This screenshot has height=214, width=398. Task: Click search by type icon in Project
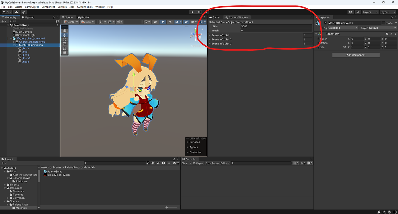[x=153, y=163]
